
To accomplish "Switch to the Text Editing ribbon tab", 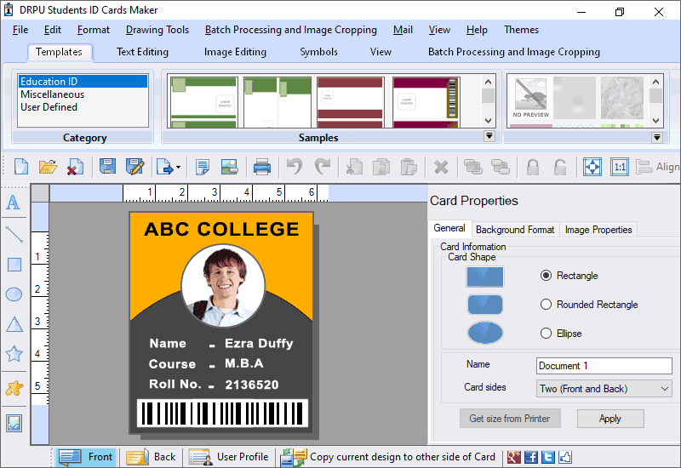I will [142, 52].
